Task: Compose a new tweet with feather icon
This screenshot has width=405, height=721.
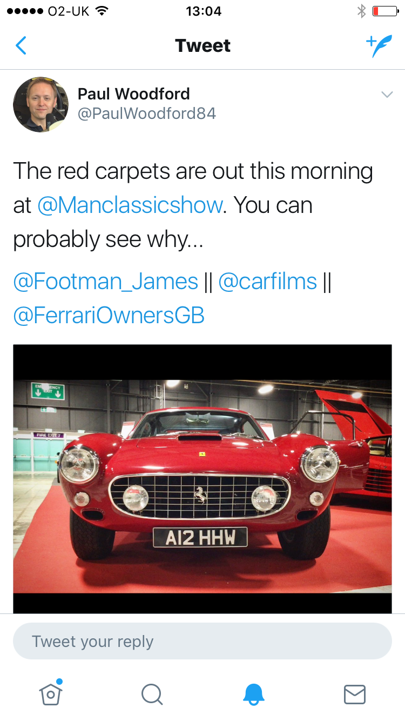Action: pyautogui.click(x=379, y=46)
